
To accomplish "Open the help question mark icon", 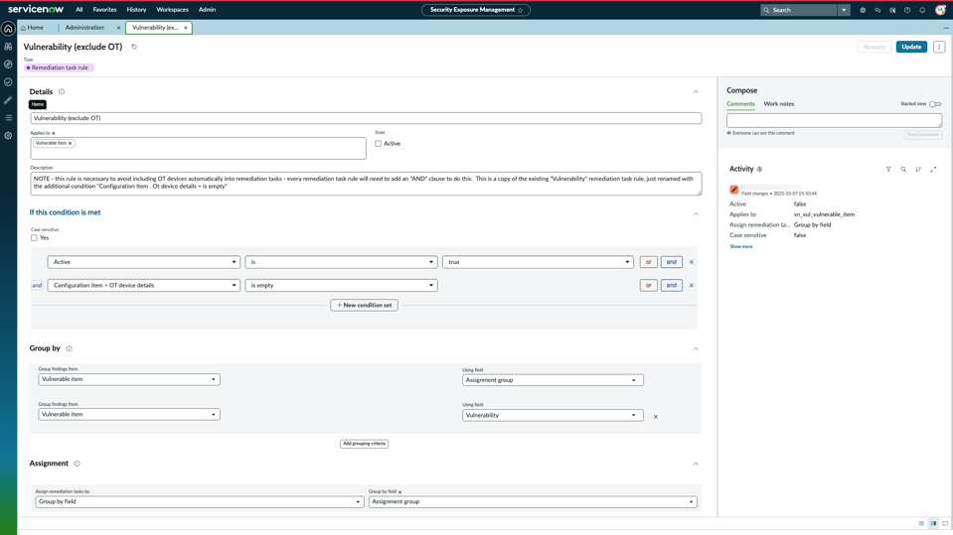I will 907,10.
